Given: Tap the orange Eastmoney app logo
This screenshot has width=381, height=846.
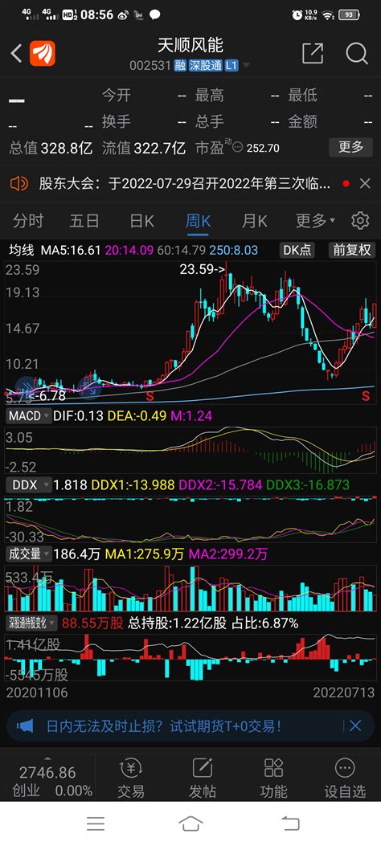Looking at the screenshot, I should tap(42, 53).
